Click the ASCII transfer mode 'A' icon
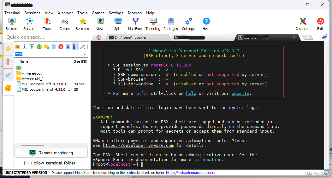 coord(68,47)
